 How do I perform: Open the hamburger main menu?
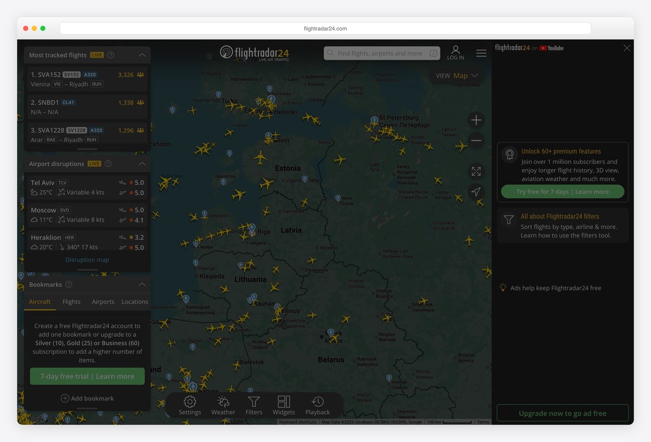click(481, 53)
